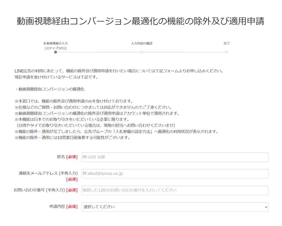Click the 連絡先メールアドレス (半角入力) label
Image resolution: width=282 pixels, height=226 pixels.
[x=48, y=173]
